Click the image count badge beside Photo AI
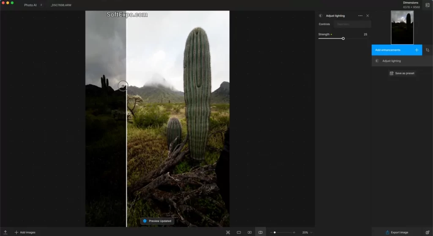The width and height of the screenshot is (433, 236). (x=41, y=5)
